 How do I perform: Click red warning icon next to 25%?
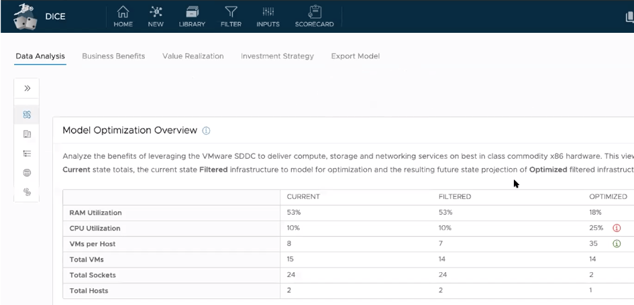[x=617, y=228]
